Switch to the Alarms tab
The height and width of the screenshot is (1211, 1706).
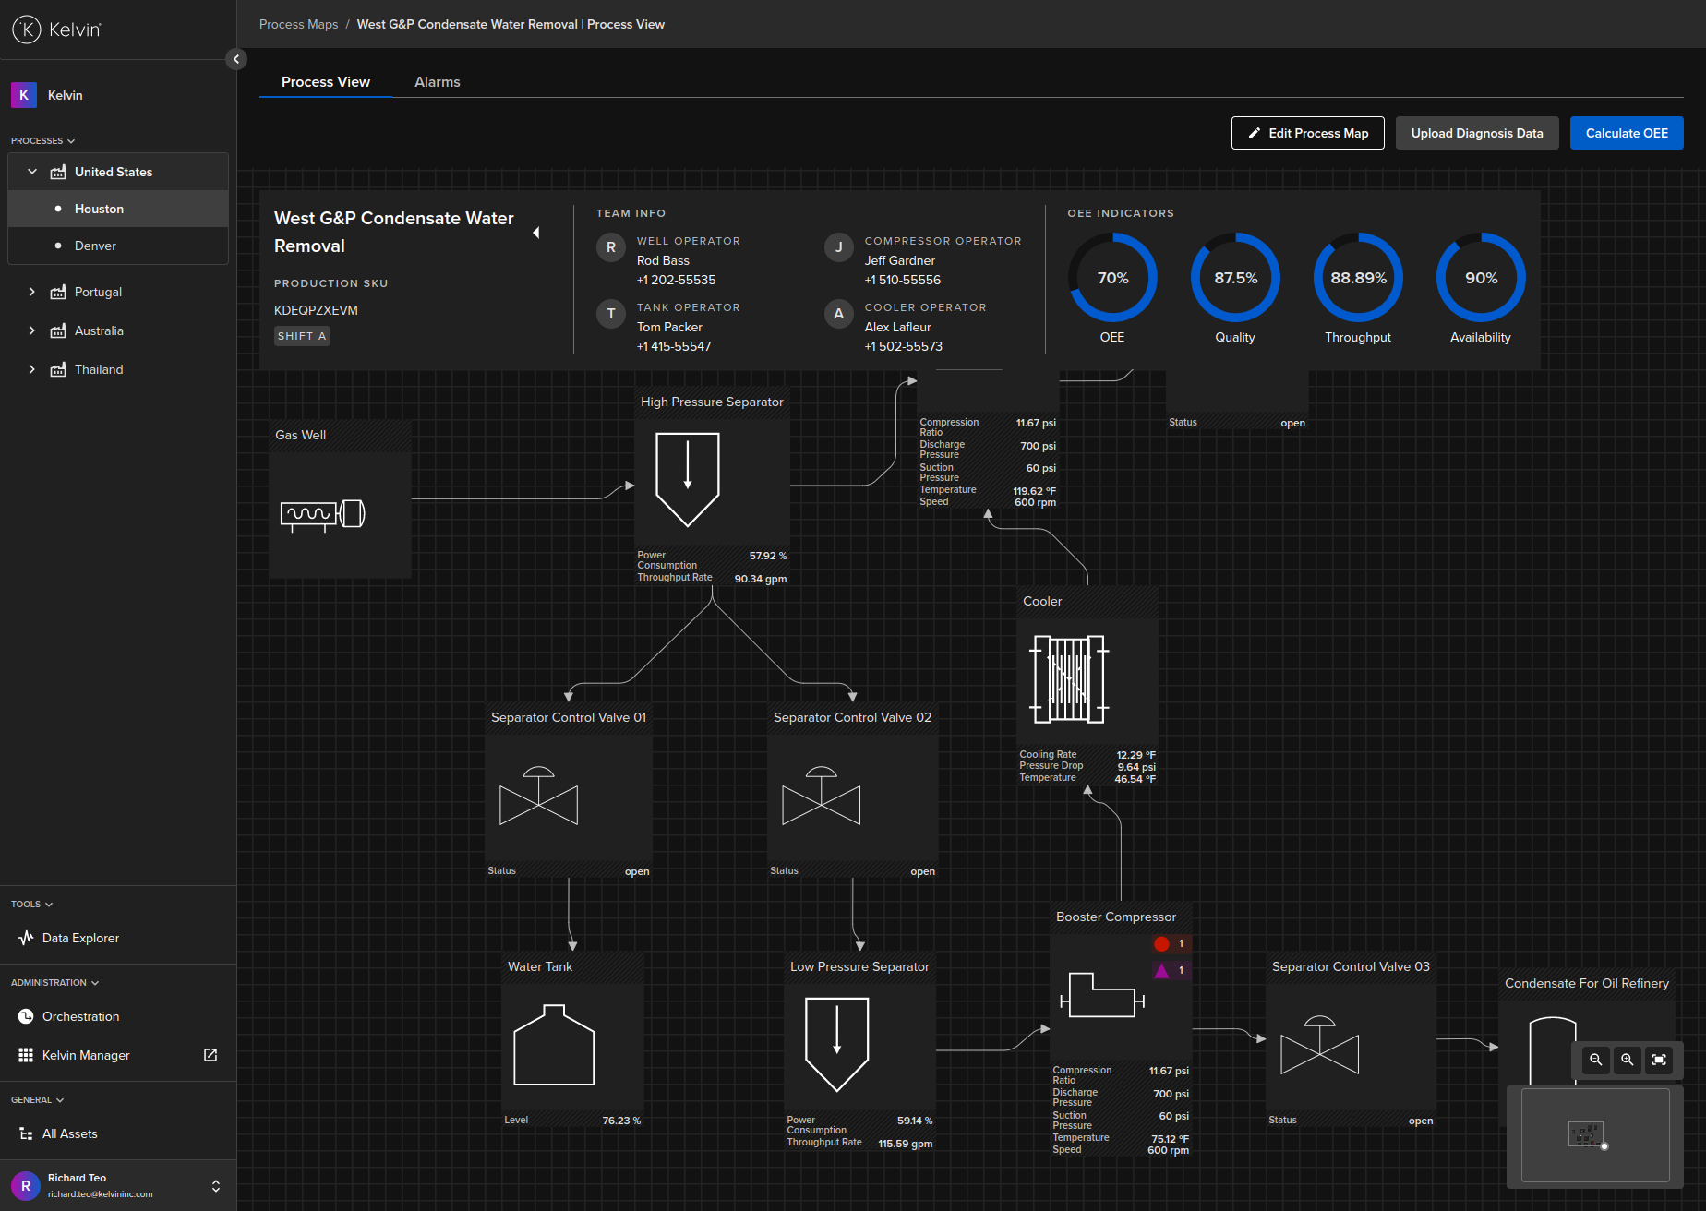(437, 82)
